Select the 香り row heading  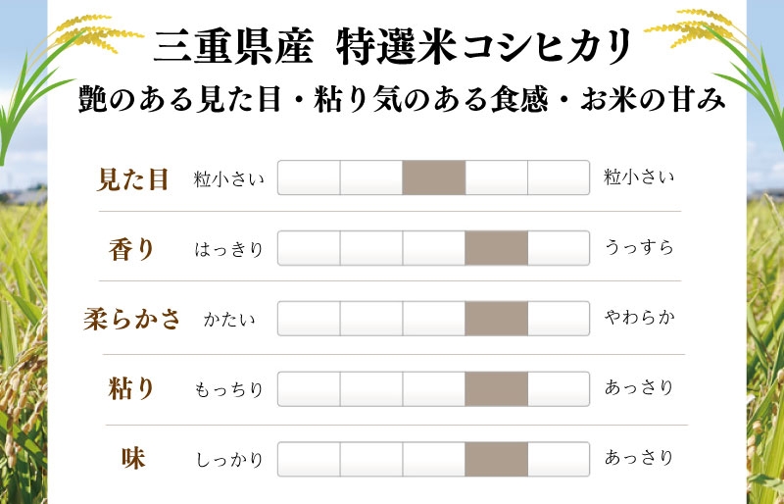tap(132, 249)
